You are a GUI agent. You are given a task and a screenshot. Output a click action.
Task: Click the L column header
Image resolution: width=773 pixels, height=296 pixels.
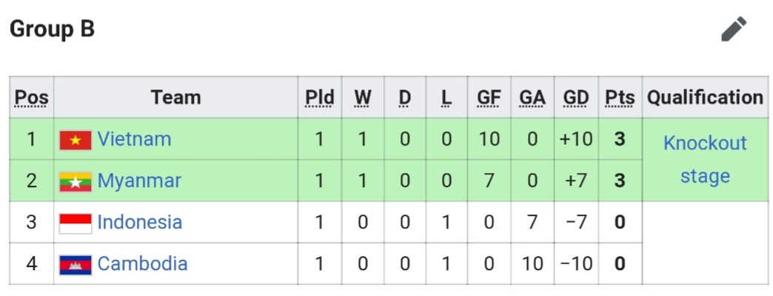click(x=446, y=98)
